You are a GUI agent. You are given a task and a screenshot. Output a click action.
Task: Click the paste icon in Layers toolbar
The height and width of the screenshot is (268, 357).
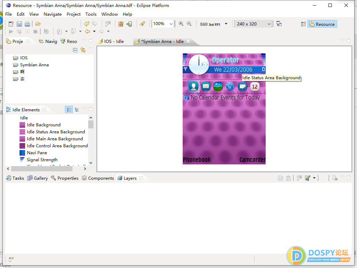tap(288, 178)
